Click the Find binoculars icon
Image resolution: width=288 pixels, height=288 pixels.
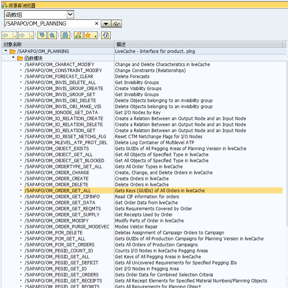click(x=65, y=35)
